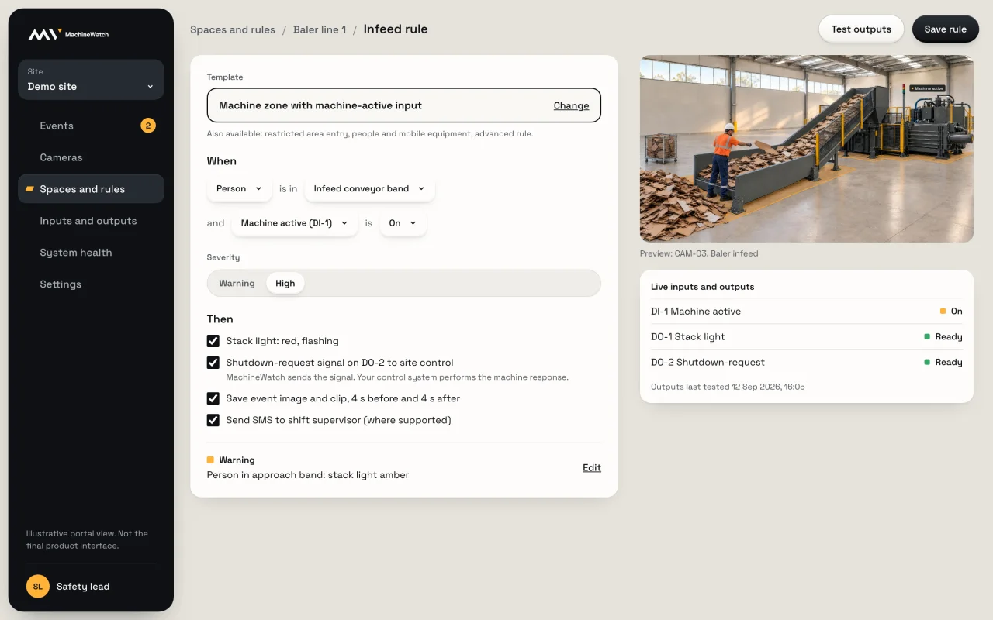Uncheck Shutdown-request signal on DO-2
Viewport: 993px width, 620px height.
pyautogui.click(x=213, y=363)
